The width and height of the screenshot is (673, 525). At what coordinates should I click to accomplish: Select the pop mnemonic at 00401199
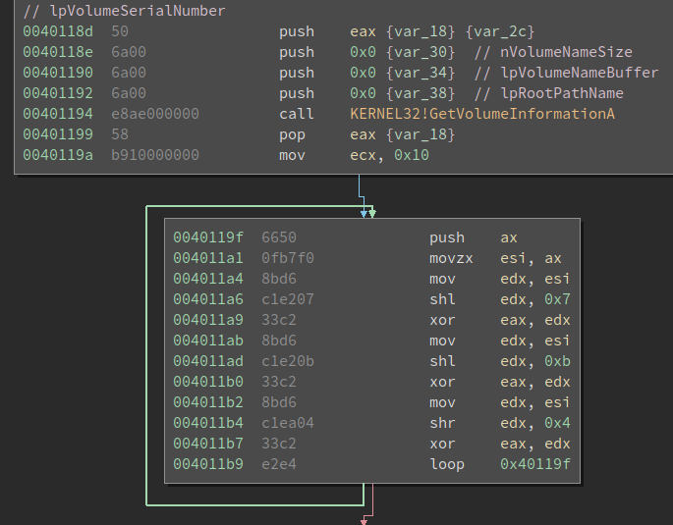[x=291, y=134]
